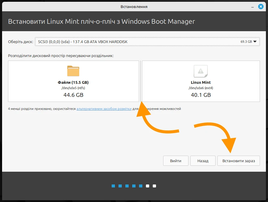Click the 69.3 GB free space value
Image resolution: width=268 pixels, height=202 pixels.
tap(246, 42)
